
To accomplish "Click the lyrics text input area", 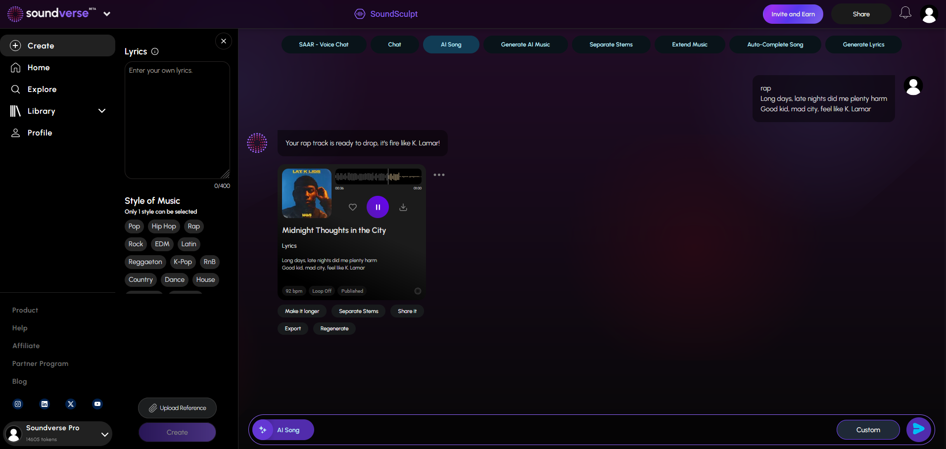I will pos(177,120).
